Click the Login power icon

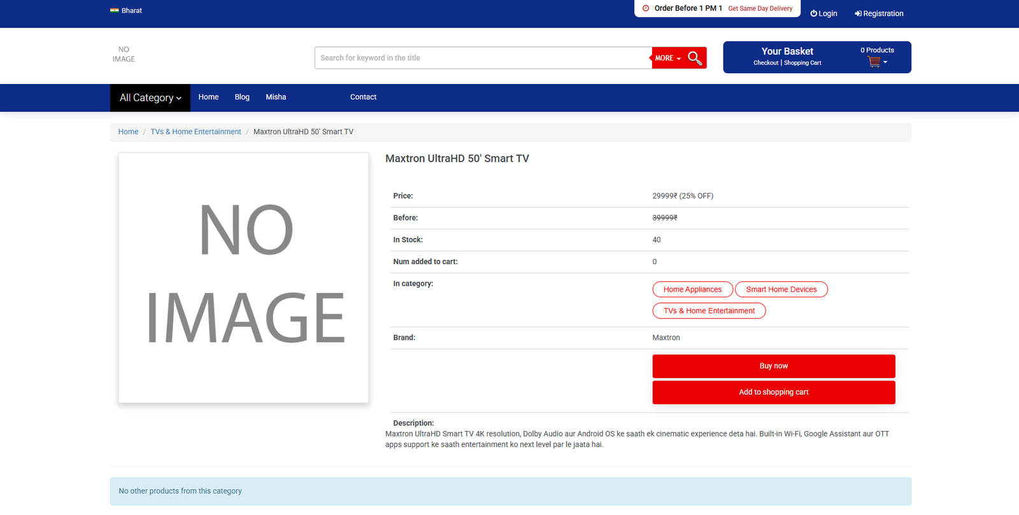813,13
